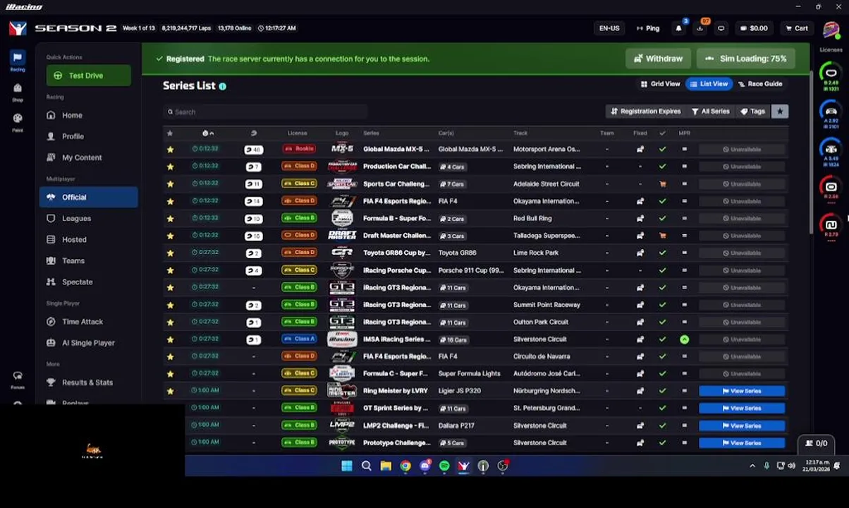The height and width of the screenshot is (508, 849).
Task: Toggle the favorite star for Ring Meister
Action: pos(170,391)
